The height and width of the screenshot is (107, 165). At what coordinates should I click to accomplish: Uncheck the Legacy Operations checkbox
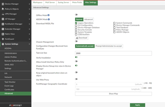click(x=76, y=23)
